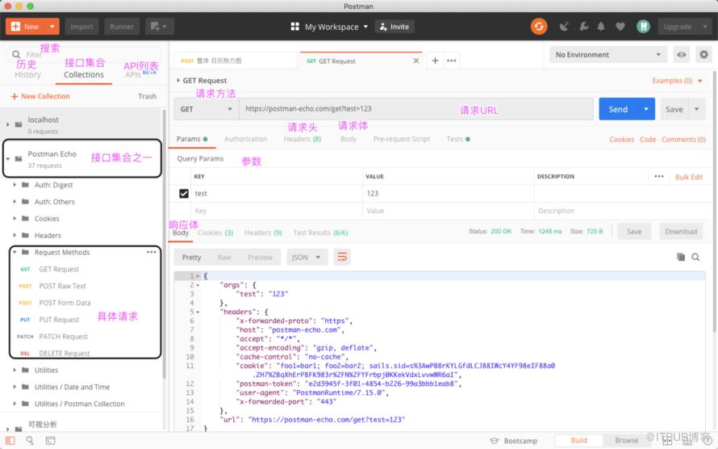The width and height of the screenshot is (718, 449).
Task: Open tab options three-dots menu
Action: coord(452,61)
